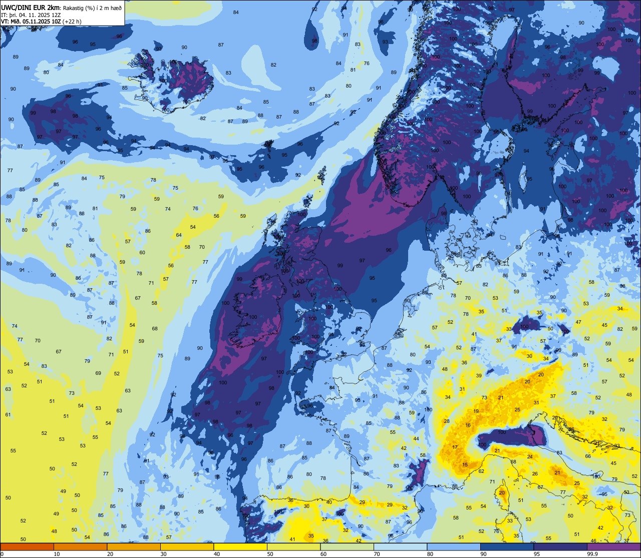Click the "Rakastig (%) í 2 m hæð" parameter label
This screenshot has width=641, height=558.
coord(92,8)
